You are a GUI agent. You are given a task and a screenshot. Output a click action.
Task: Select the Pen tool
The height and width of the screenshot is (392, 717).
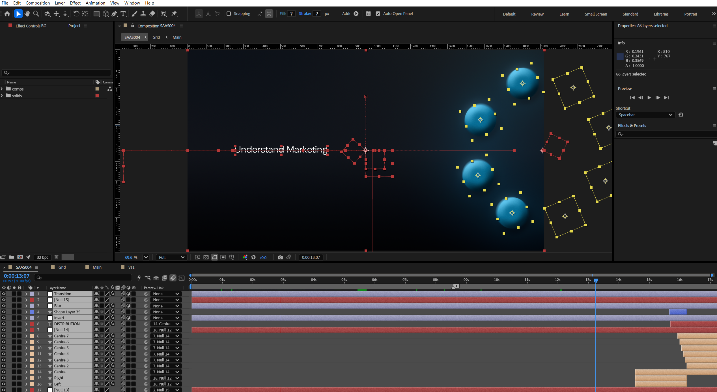(114, 14)
